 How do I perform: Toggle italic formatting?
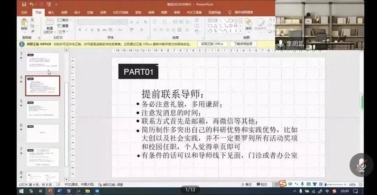(x=86, y=30)
